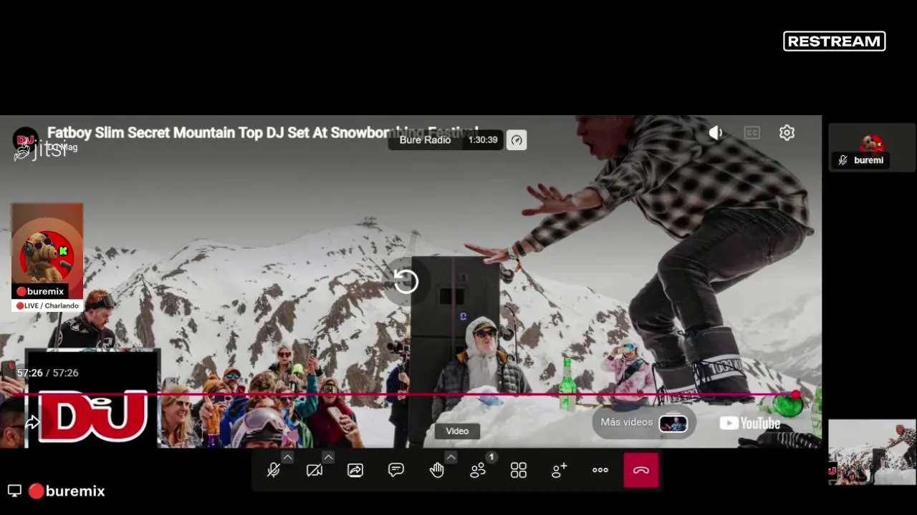Screen dimensions: 917x515
Task: Replay the YouTube video
Action: pyautogui.click(x=405, y=281)
